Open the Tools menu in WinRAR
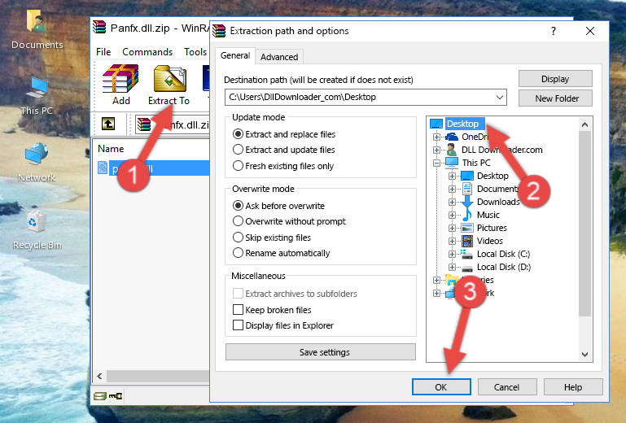The width and height of the screenshot is (626, 423). click(195, 52)
